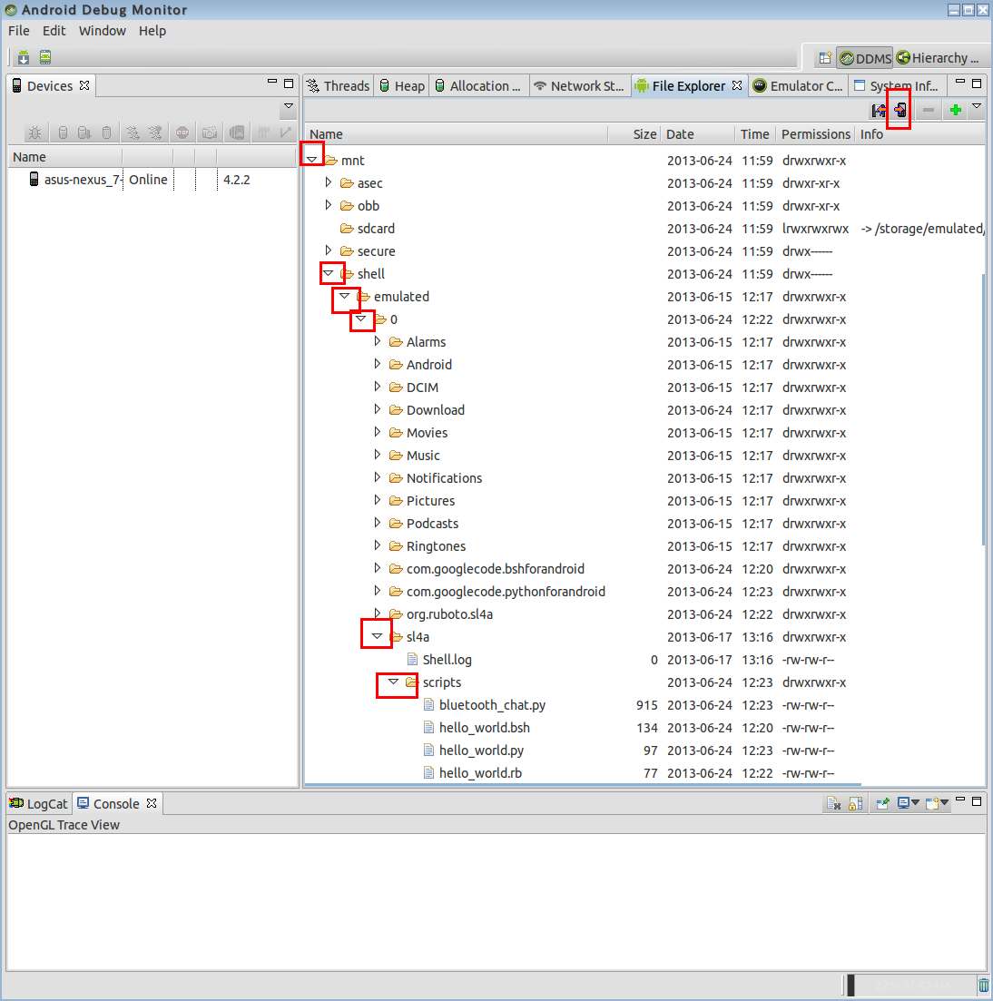Toggle the Scroll Lock console icon
This screenshot has height=1001, width=993.
pos(856,804)
